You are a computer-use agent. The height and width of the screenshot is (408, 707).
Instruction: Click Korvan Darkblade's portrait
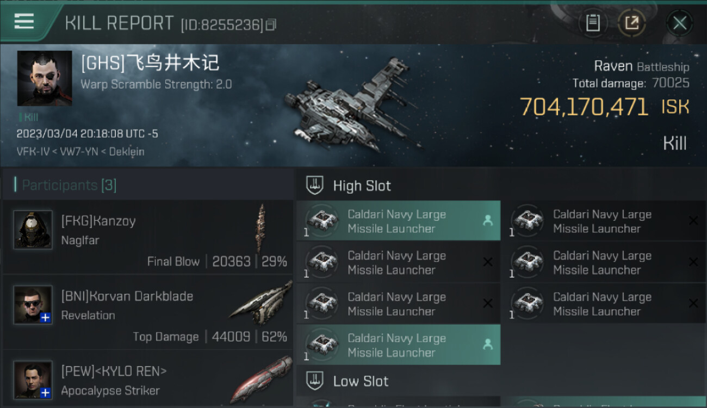(33, 305)
